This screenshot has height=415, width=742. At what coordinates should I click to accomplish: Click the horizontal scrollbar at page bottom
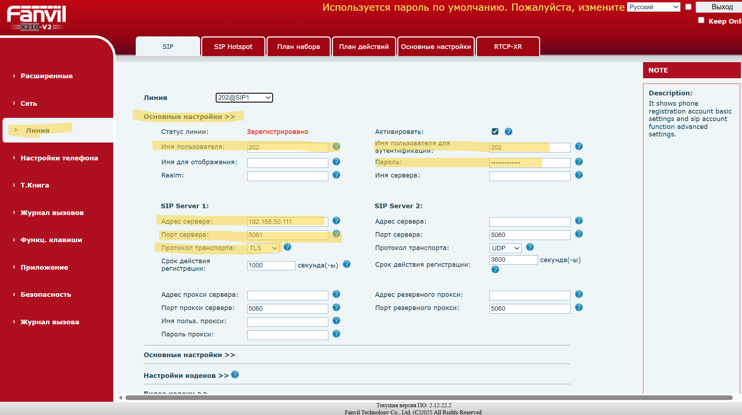(x=429, y=397)
